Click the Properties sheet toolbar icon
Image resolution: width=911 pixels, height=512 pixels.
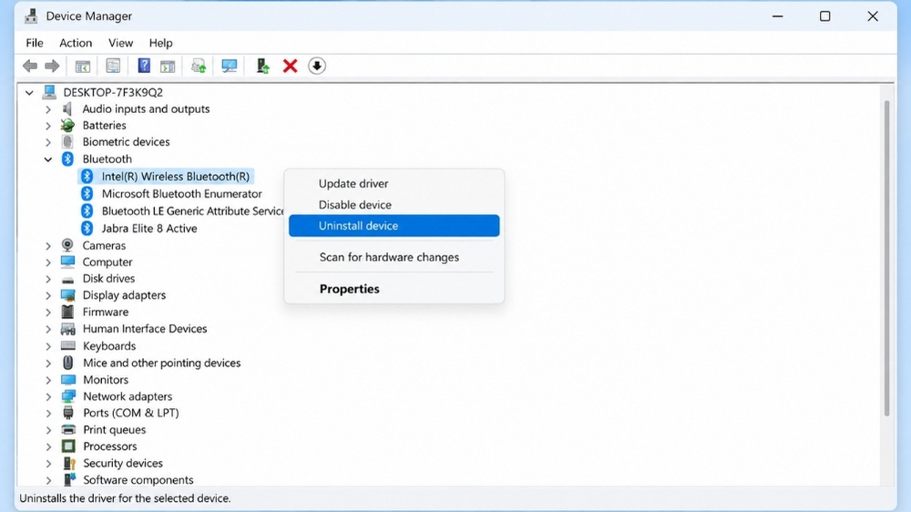113,67
